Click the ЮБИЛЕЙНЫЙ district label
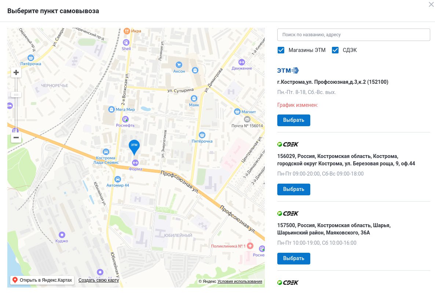The height and width of the screenshot is (293, 435). [178, 235]
